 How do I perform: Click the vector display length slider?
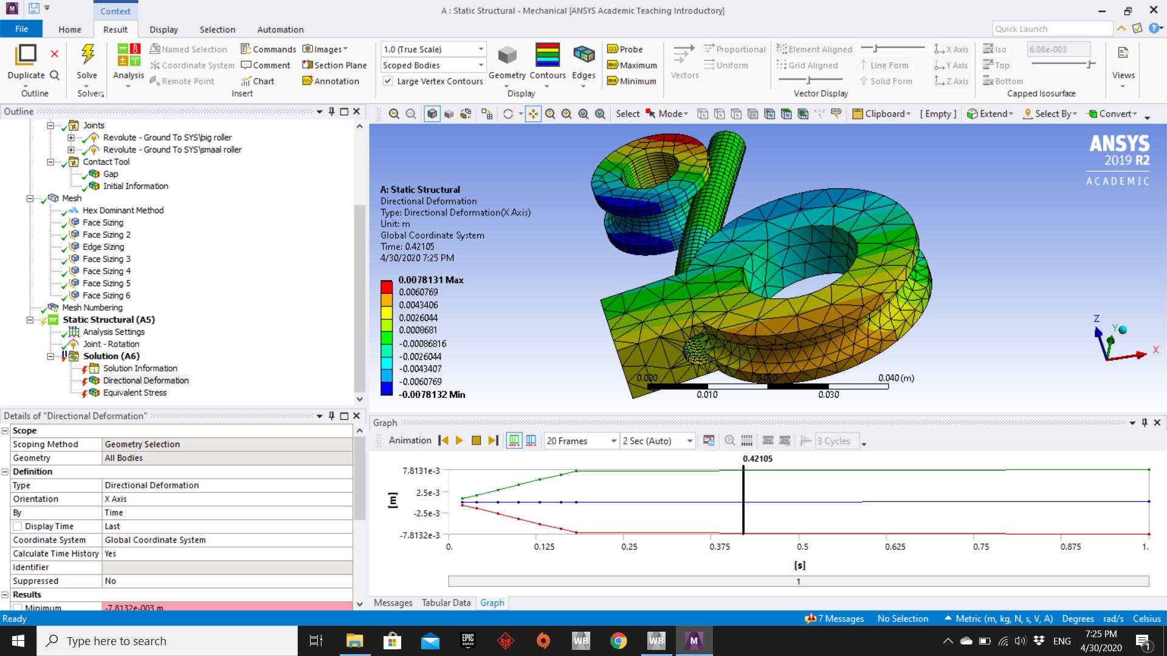[x=893, y=48]
